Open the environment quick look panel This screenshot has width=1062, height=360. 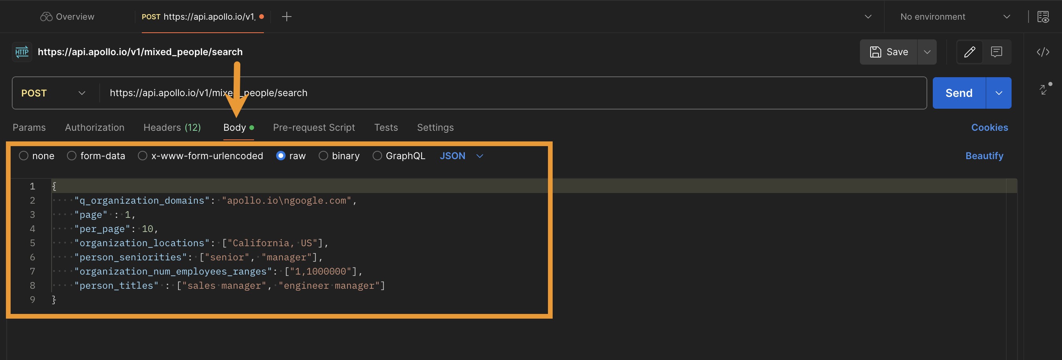pos(1044,17)
